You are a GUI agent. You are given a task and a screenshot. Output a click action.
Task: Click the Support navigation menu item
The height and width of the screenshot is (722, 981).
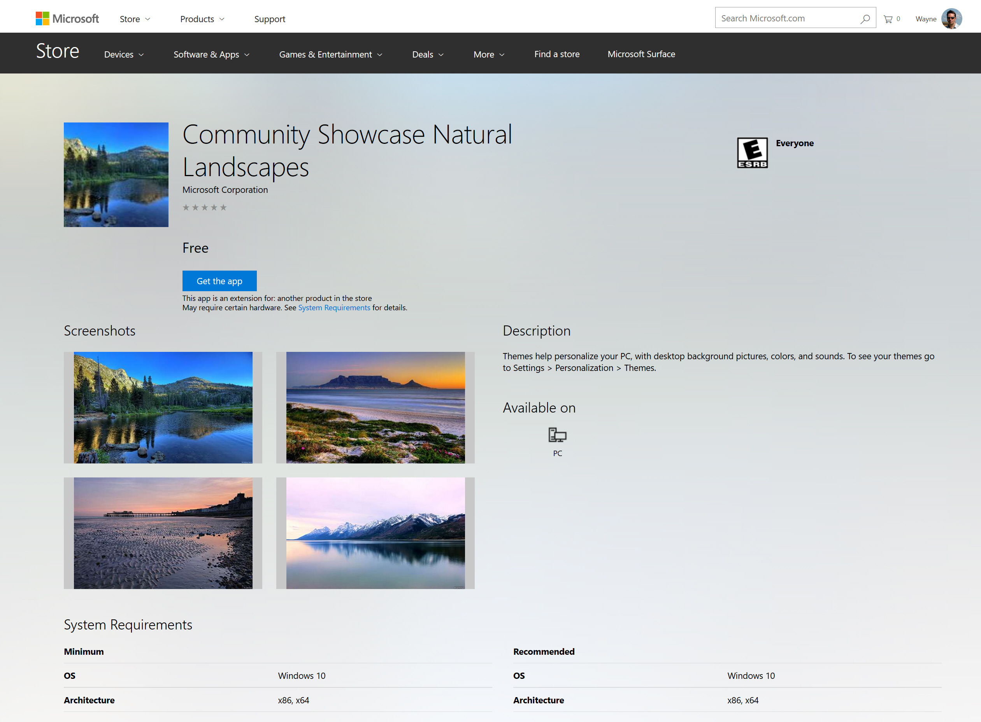tap(270, 17)
